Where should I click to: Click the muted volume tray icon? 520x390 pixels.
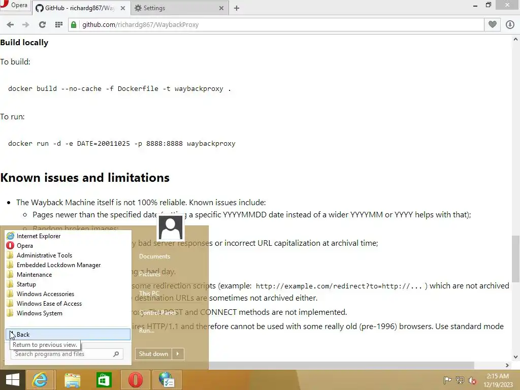tap(472, 380)
